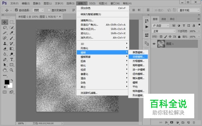
Task: Open the 正常 blend mode dropdown
Action: [x=163, y=31]
